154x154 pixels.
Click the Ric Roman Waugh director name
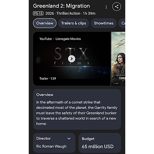51,146
